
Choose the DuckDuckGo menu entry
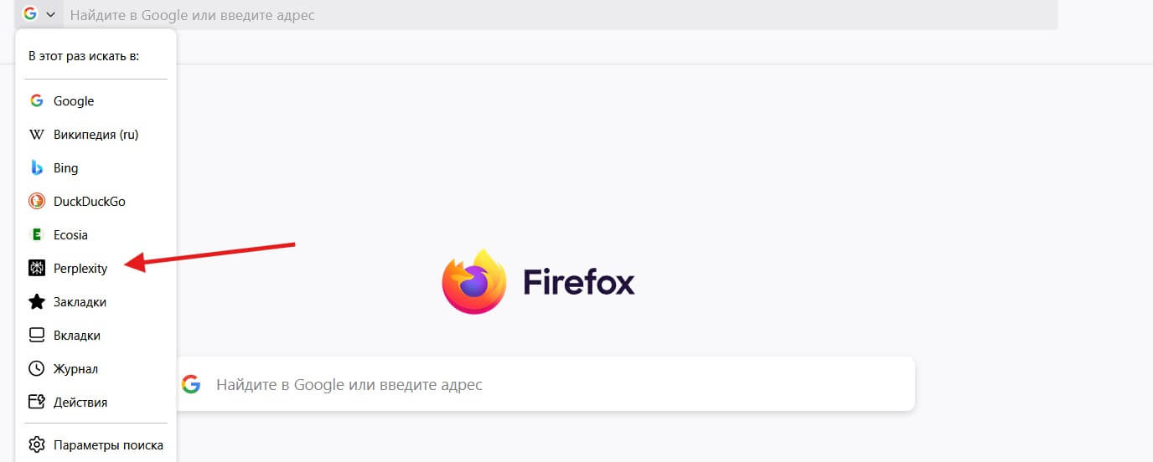(89, 202)
